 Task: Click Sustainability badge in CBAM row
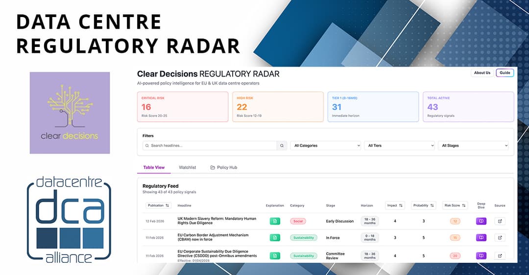coord(304,238)
